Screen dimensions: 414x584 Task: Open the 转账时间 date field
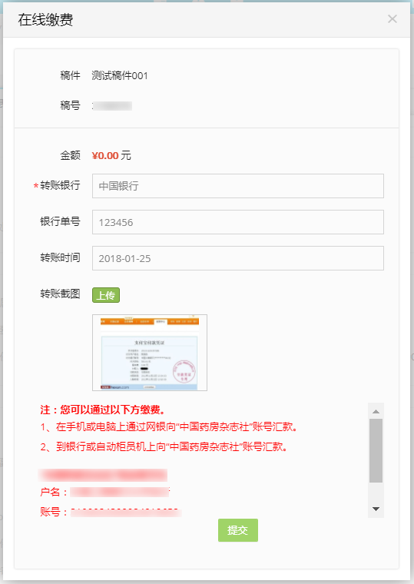pyautogui.click(x=238, y=258)
